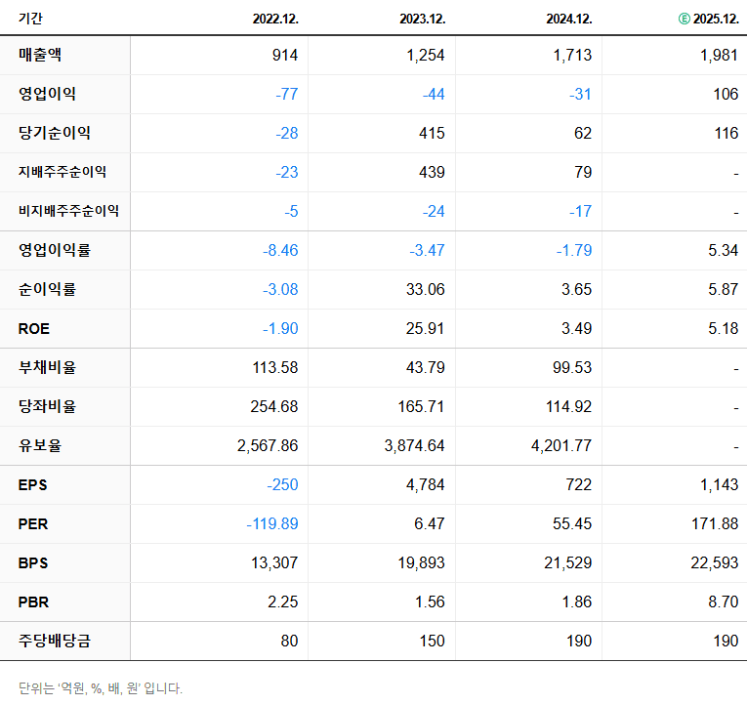Click the 당기순이익 row label
Viewport: 747px width, 705px height.
pos(55,133)
